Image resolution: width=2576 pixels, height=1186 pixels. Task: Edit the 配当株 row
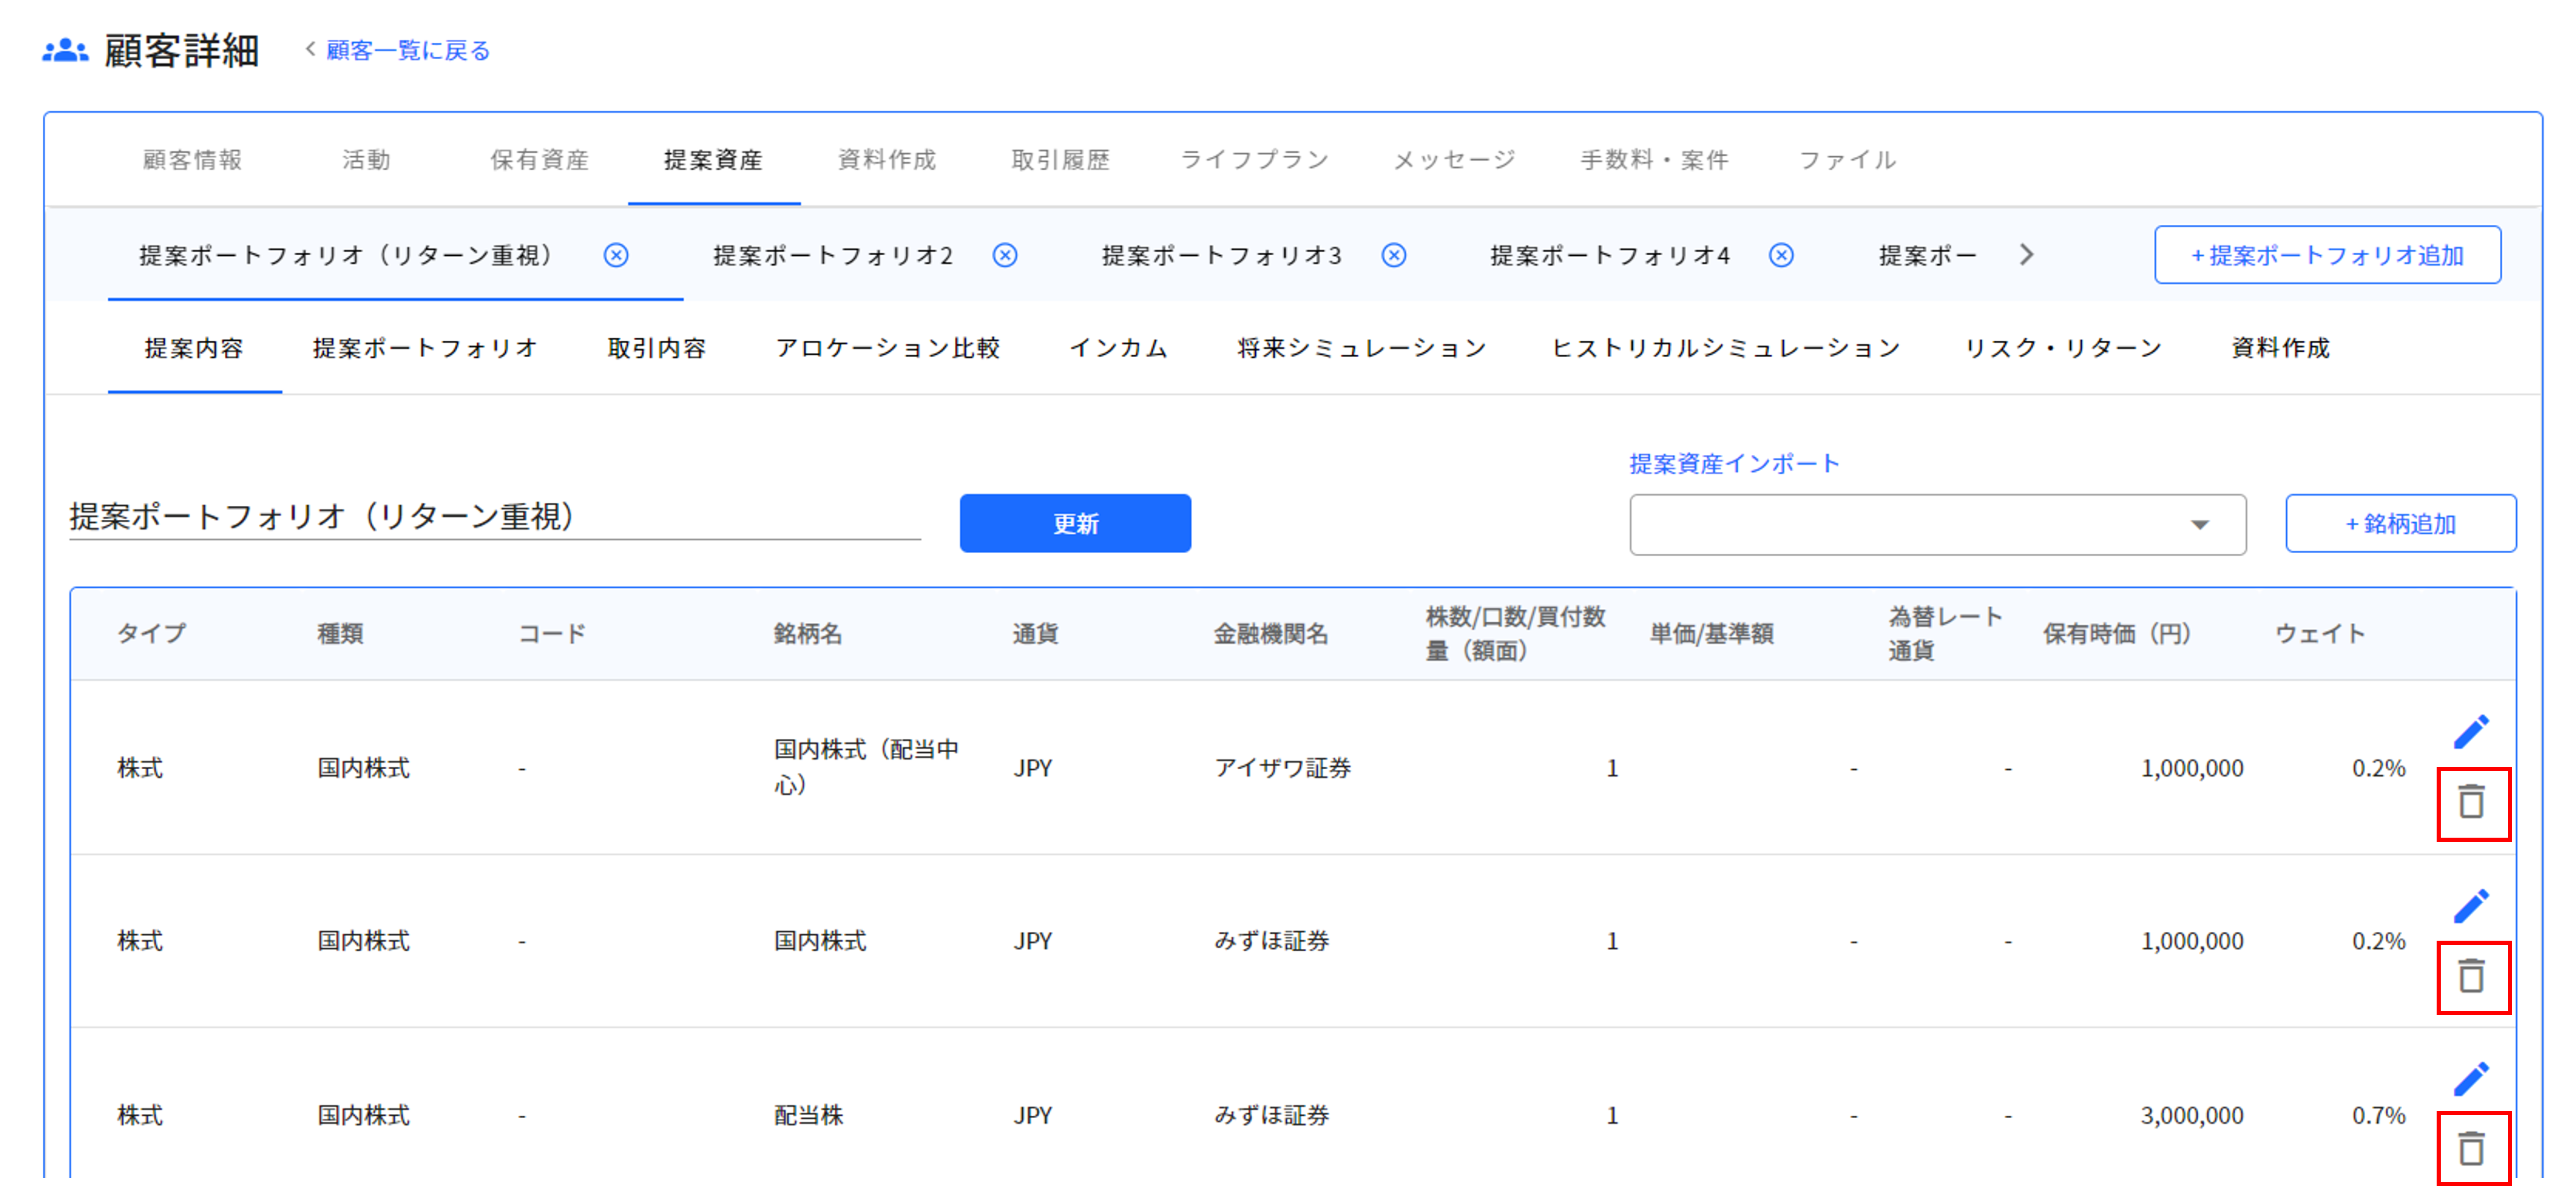coord(2472,1078)
